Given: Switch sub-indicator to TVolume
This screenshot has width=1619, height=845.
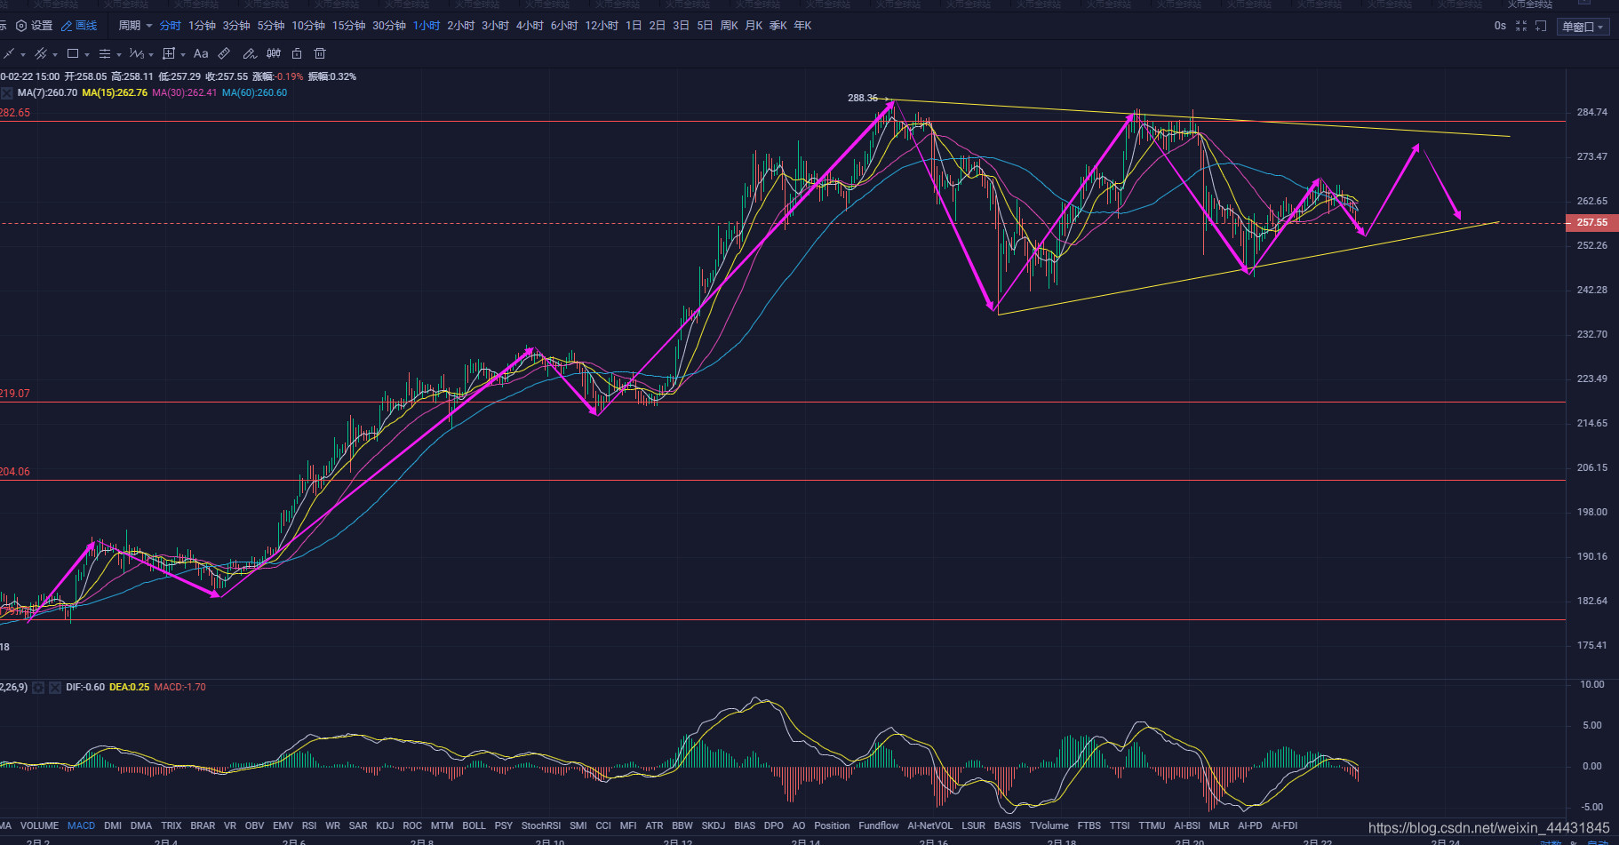Looking at the screenshot, I should [x=1049, y=825].
